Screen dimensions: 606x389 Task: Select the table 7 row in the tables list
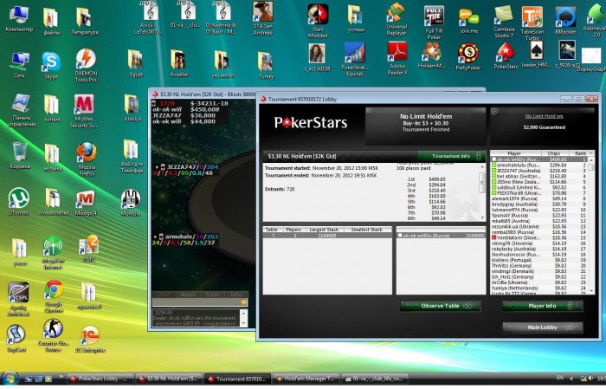[327, 235]
